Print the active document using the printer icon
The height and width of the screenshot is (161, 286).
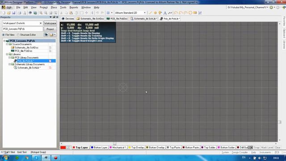19,13
